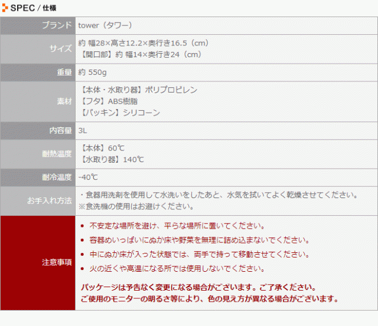Click the tower（タワー） brand value

point(105,25)
